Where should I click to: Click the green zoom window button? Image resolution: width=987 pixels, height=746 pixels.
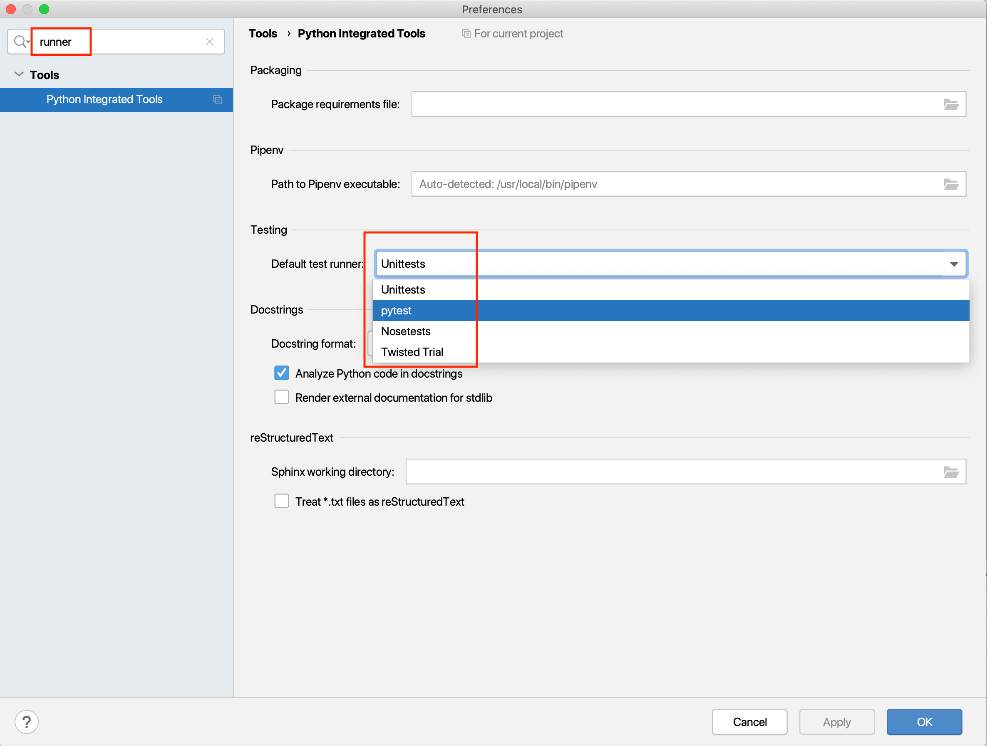coord(44,9)
